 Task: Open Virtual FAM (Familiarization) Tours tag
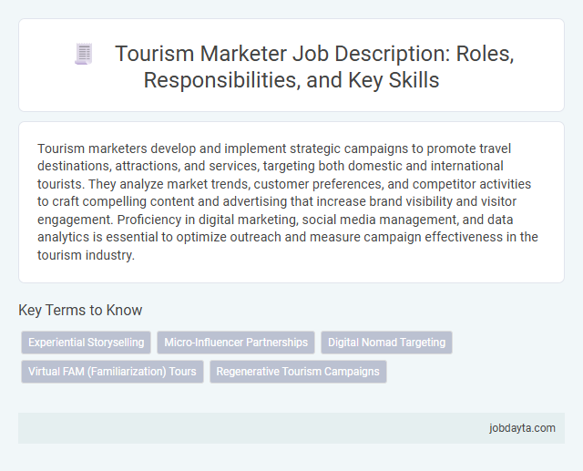pyautogui.click(x=112, y=372)
